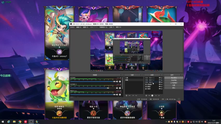Viewport: 221px width, 124px height.
Task: Open NetEase Music red taskbar icon
Action: click(x=25, y=122)
